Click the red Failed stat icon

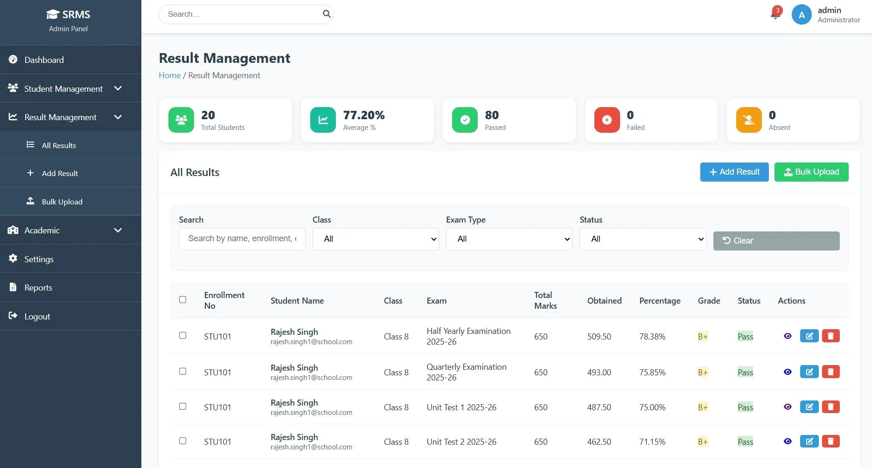pos(607,120)
